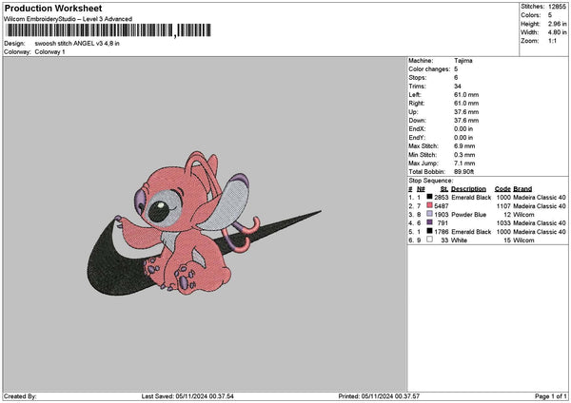The width and height of the screenshot is (571, 403).
Task: Click the code '1033' in stop 4 row
Action: point(503,223)
